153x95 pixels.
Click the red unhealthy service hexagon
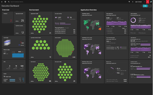point(73,52)
